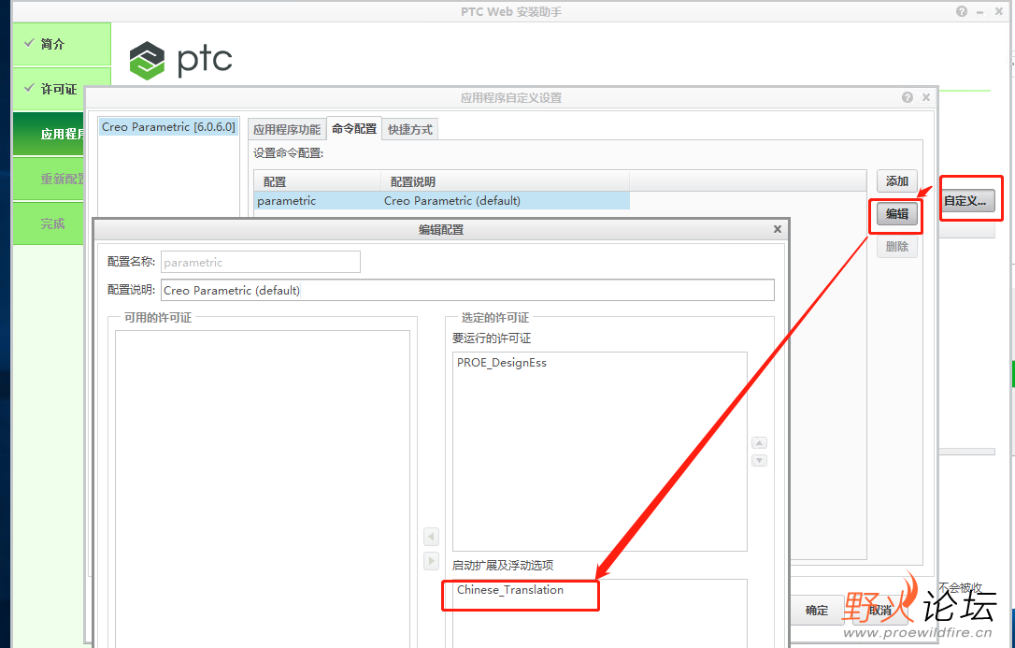This screenshot has height=648, width=1015.
Task: Click the 配置说明 input field
Action: tap(467, 290)
